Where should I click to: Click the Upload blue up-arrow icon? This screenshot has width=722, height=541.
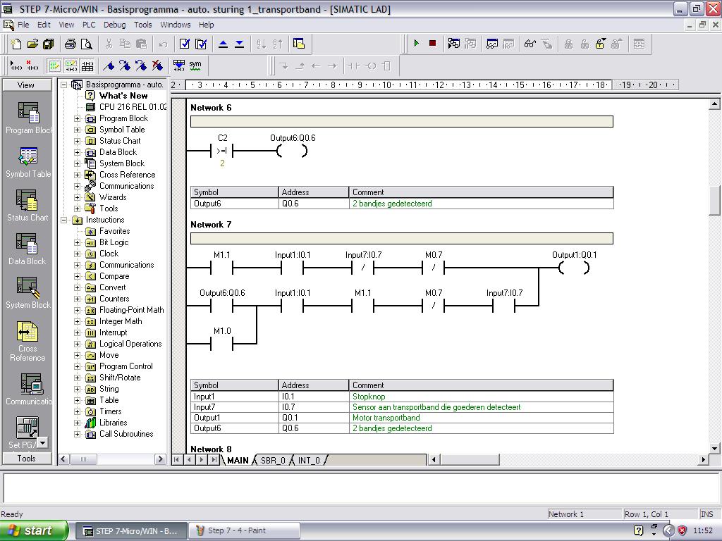click(x=224, y=44)
